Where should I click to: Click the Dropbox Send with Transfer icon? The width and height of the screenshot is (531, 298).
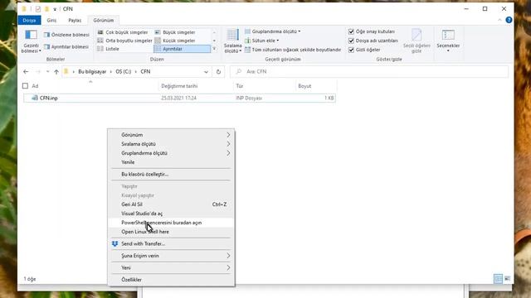[114, 243]
